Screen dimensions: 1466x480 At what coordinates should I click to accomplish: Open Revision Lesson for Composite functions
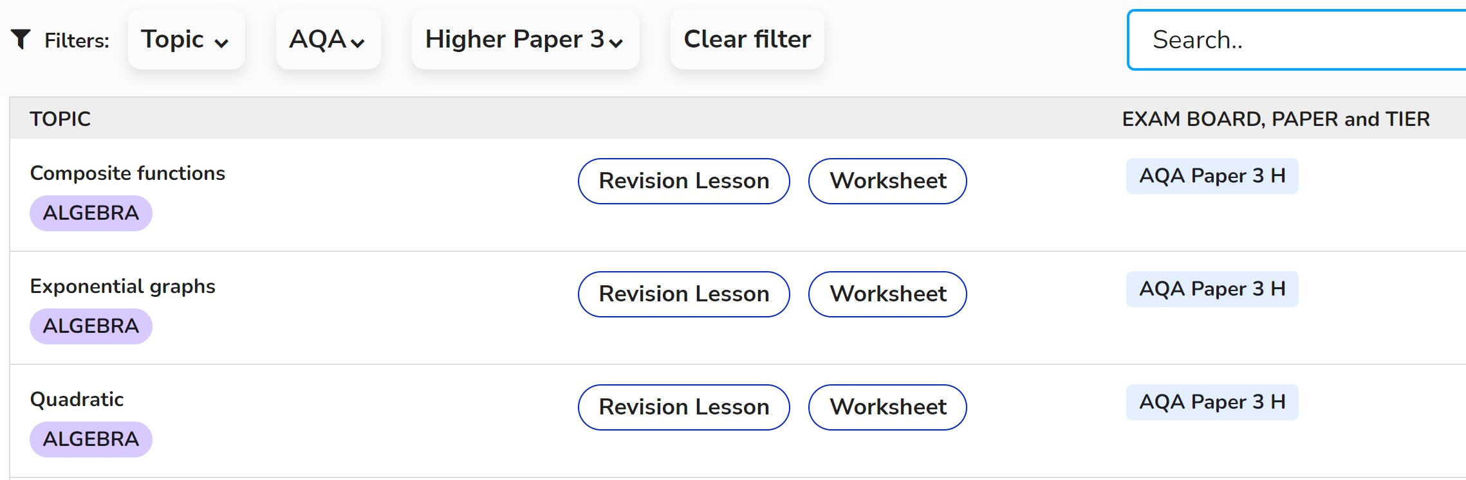[x=683, y=181]
